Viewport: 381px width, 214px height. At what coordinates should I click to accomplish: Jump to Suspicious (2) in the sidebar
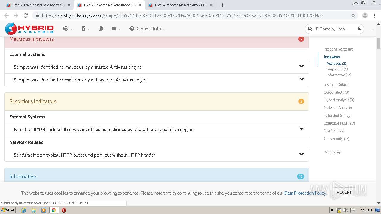337,69
